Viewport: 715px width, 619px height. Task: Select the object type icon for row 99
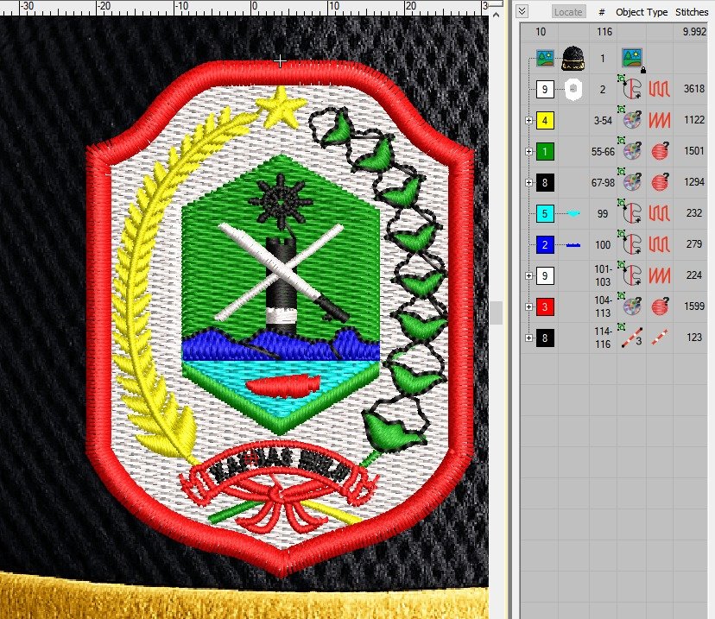tap(630, 213)
